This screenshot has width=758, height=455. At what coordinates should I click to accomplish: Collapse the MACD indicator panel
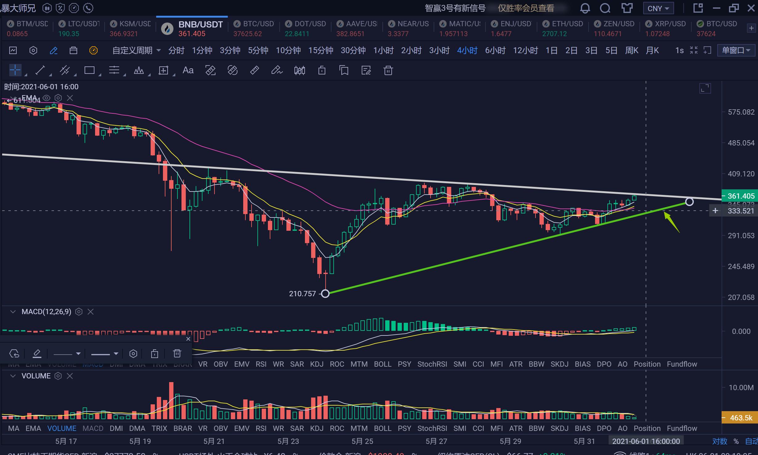[x=13, y=312]
